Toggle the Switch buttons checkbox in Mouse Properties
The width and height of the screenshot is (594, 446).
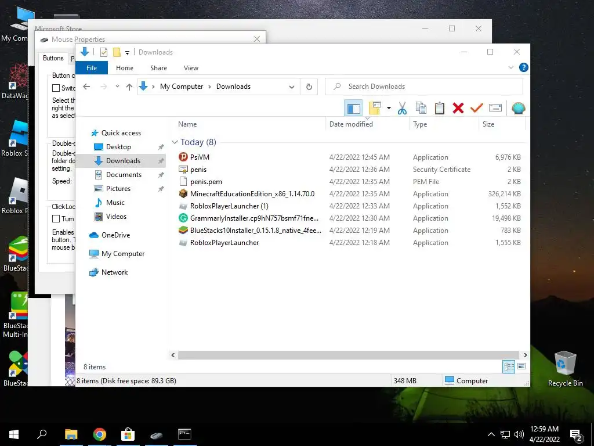[56, 88]
